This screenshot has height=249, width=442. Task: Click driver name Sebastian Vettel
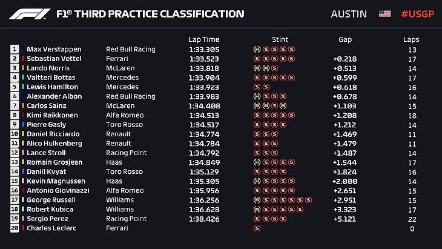53,59
